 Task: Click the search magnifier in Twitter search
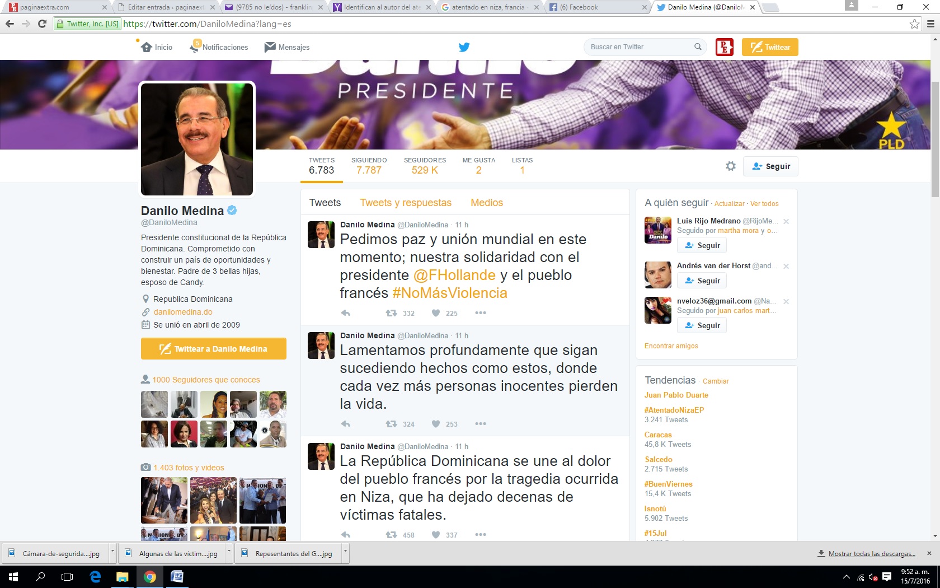click(698, 47)
